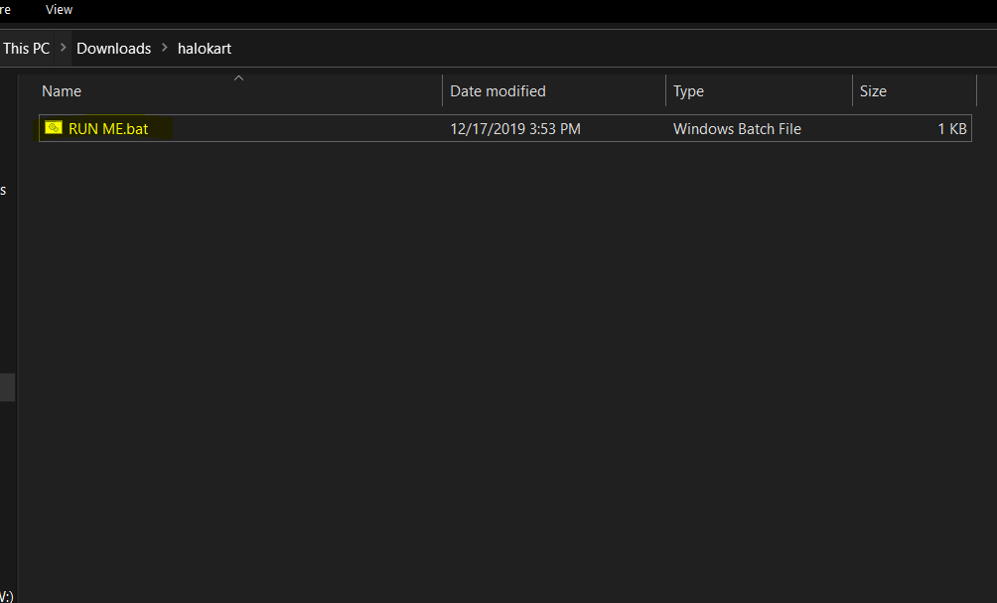997x603 pixels.
Task: Sort by Size column header
Action: coord(873,91)
